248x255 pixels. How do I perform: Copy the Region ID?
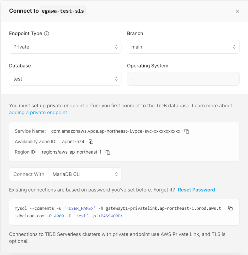[x=108, y=152]
